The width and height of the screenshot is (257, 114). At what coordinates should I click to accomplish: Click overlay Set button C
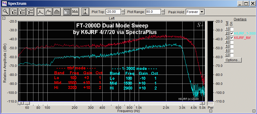click(x=227, y=55)
